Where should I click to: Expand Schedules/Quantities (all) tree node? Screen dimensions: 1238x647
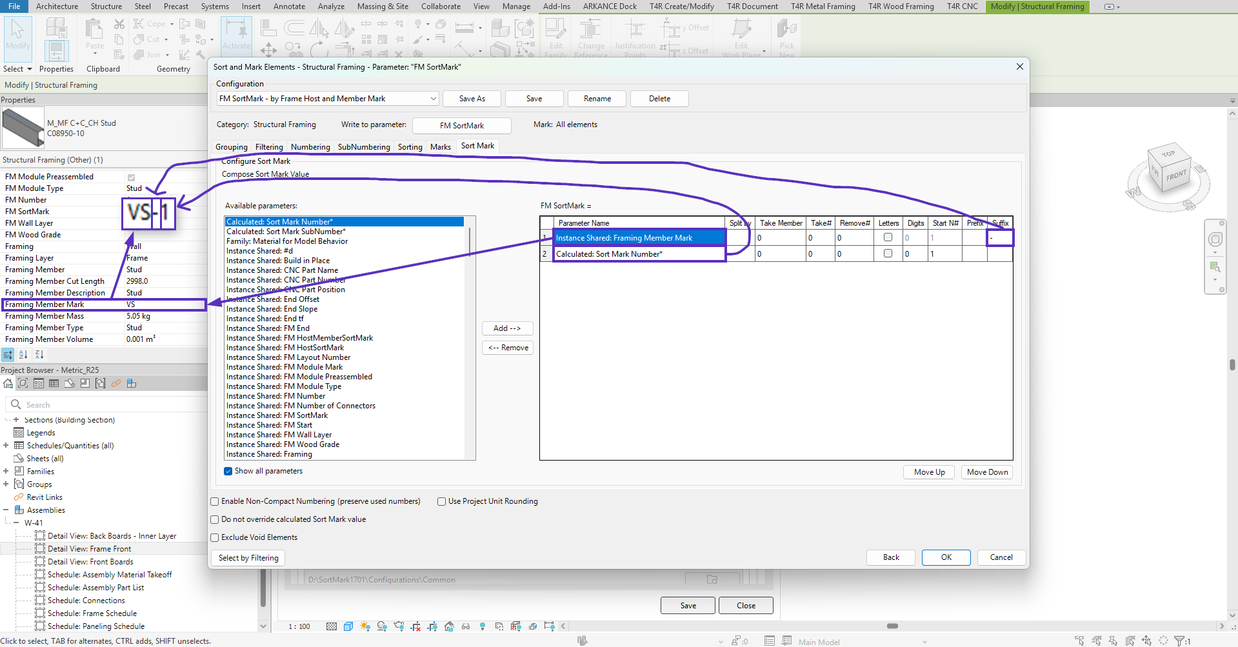(x=6, y=446)
